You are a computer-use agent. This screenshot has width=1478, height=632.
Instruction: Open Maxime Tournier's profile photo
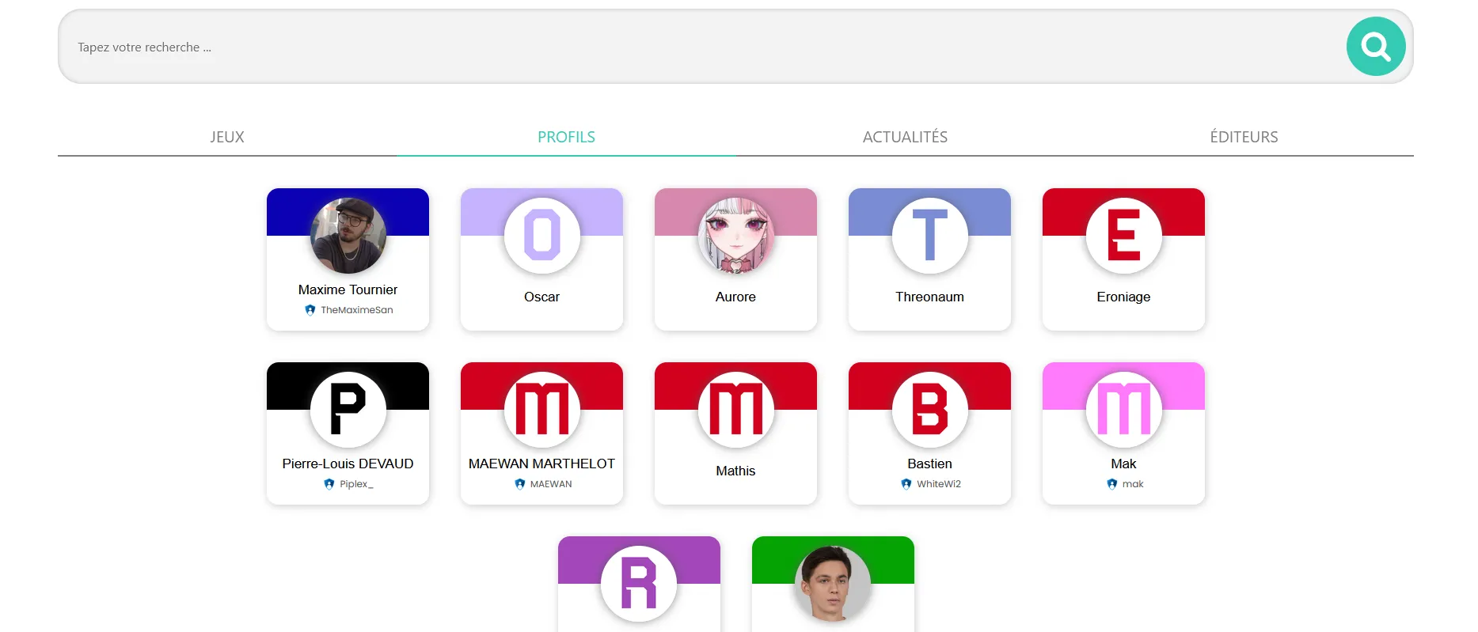(x=348, y=236)
